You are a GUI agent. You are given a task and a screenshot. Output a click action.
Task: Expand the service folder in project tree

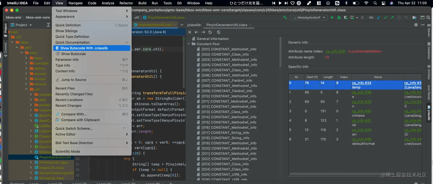[x=26, y=84]
